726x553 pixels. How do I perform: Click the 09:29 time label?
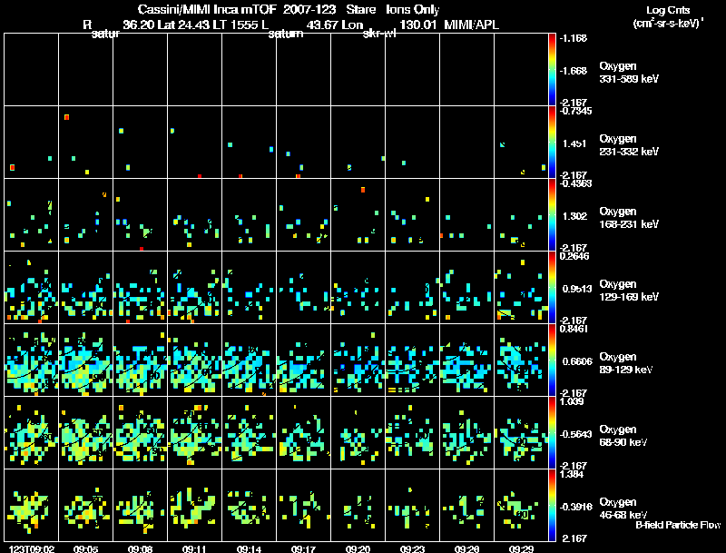pos(521,548)
